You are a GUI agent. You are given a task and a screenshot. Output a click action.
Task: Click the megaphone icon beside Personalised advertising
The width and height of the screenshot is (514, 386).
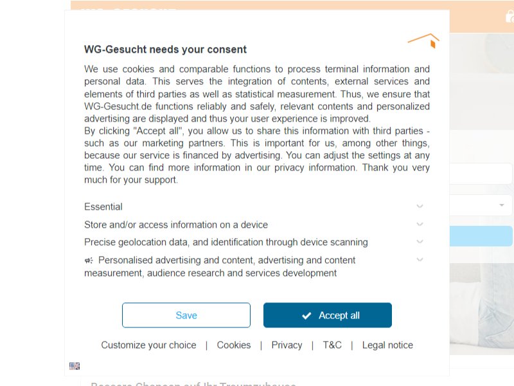pos(89,261)
